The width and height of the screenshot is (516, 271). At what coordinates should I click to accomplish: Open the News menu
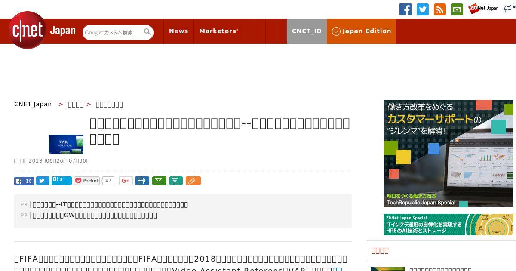pyautogui.click(x=178, y=31)
